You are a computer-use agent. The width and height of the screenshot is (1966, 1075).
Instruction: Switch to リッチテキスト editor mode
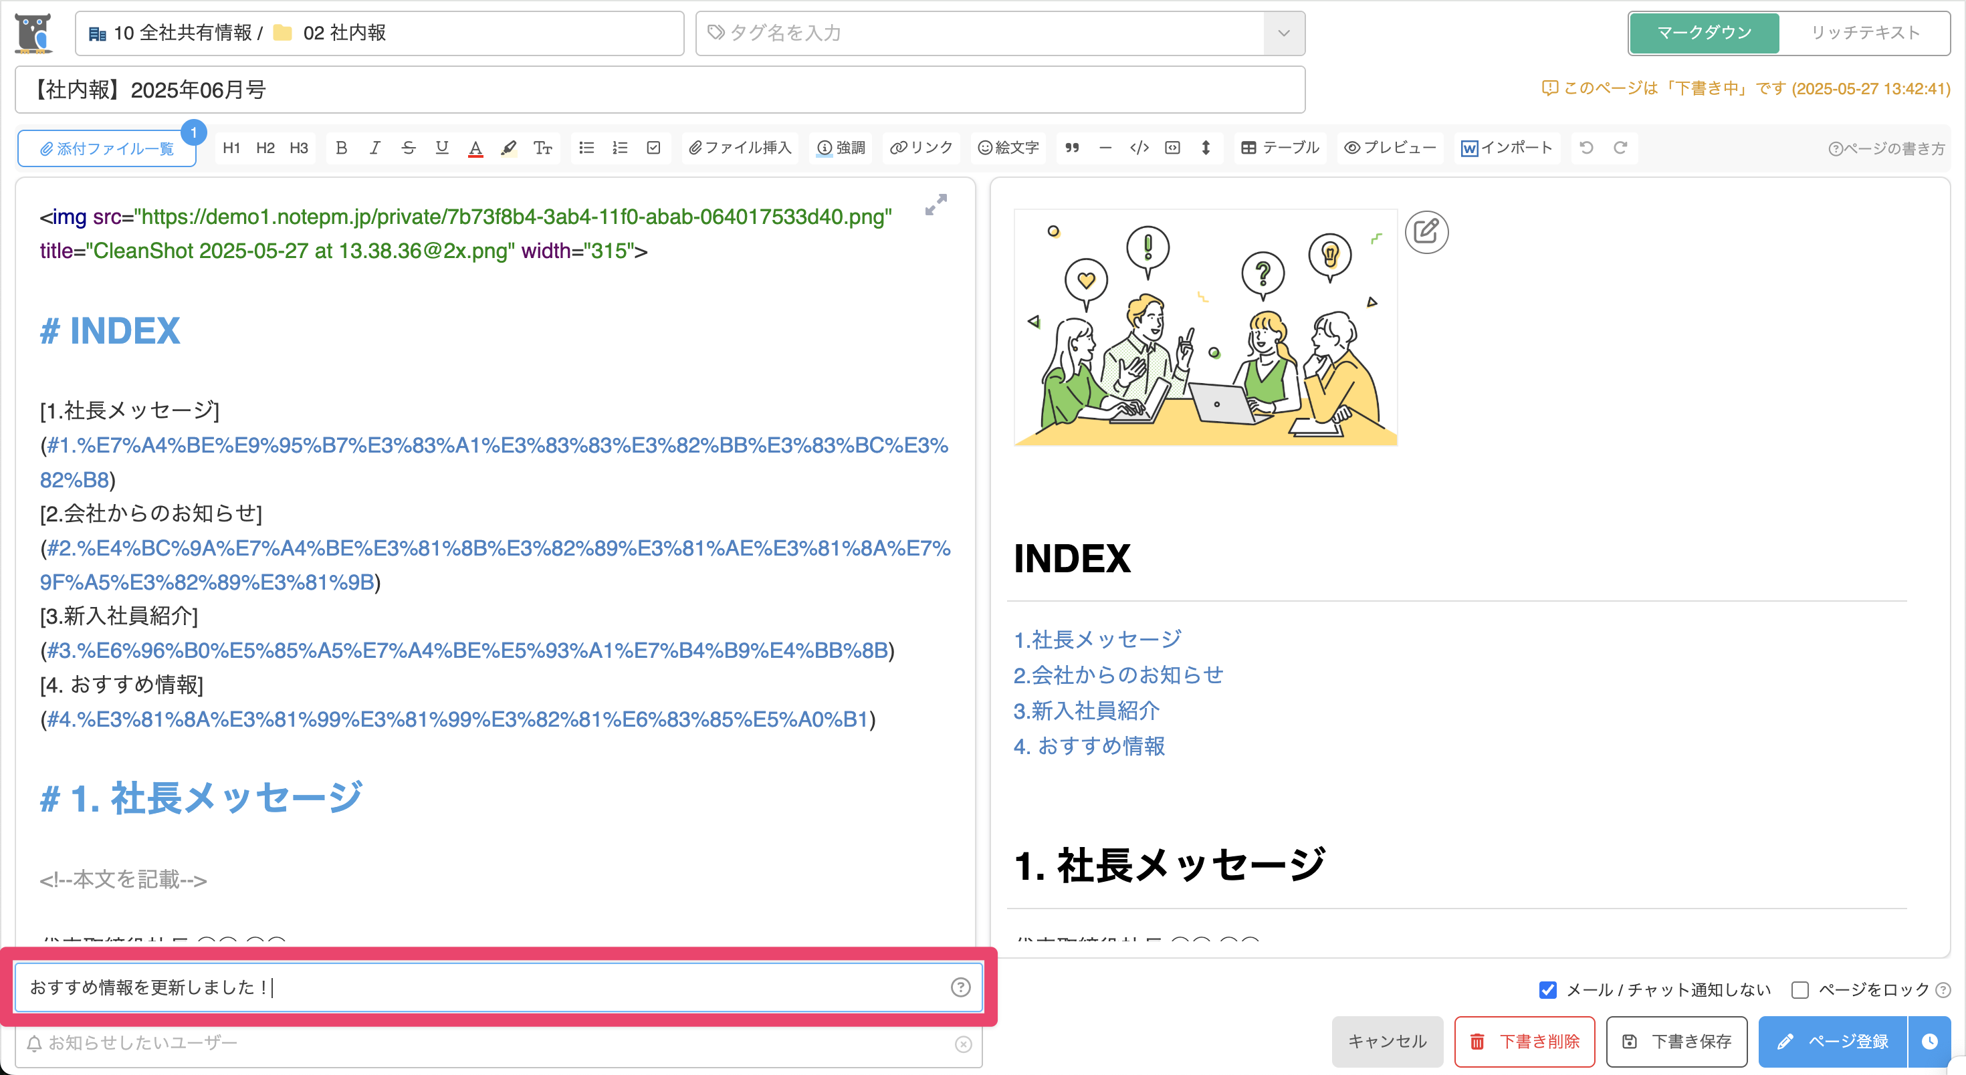[1864, 33]
